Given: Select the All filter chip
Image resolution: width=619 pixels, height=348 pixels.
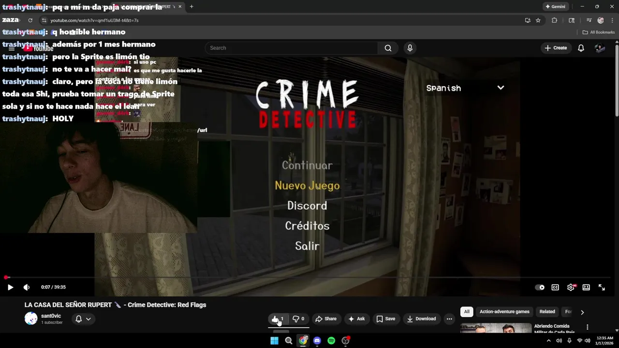Looking at the screenshot, I should pyautogui.click(x=467, y=312).
